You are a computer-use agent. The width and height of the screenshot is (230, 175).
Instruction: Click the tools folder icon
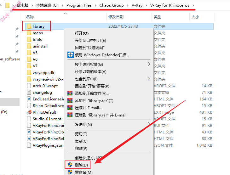point(29,40)
